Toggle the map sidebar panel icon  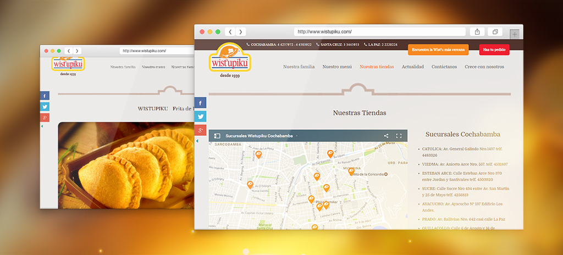point(217,136)
